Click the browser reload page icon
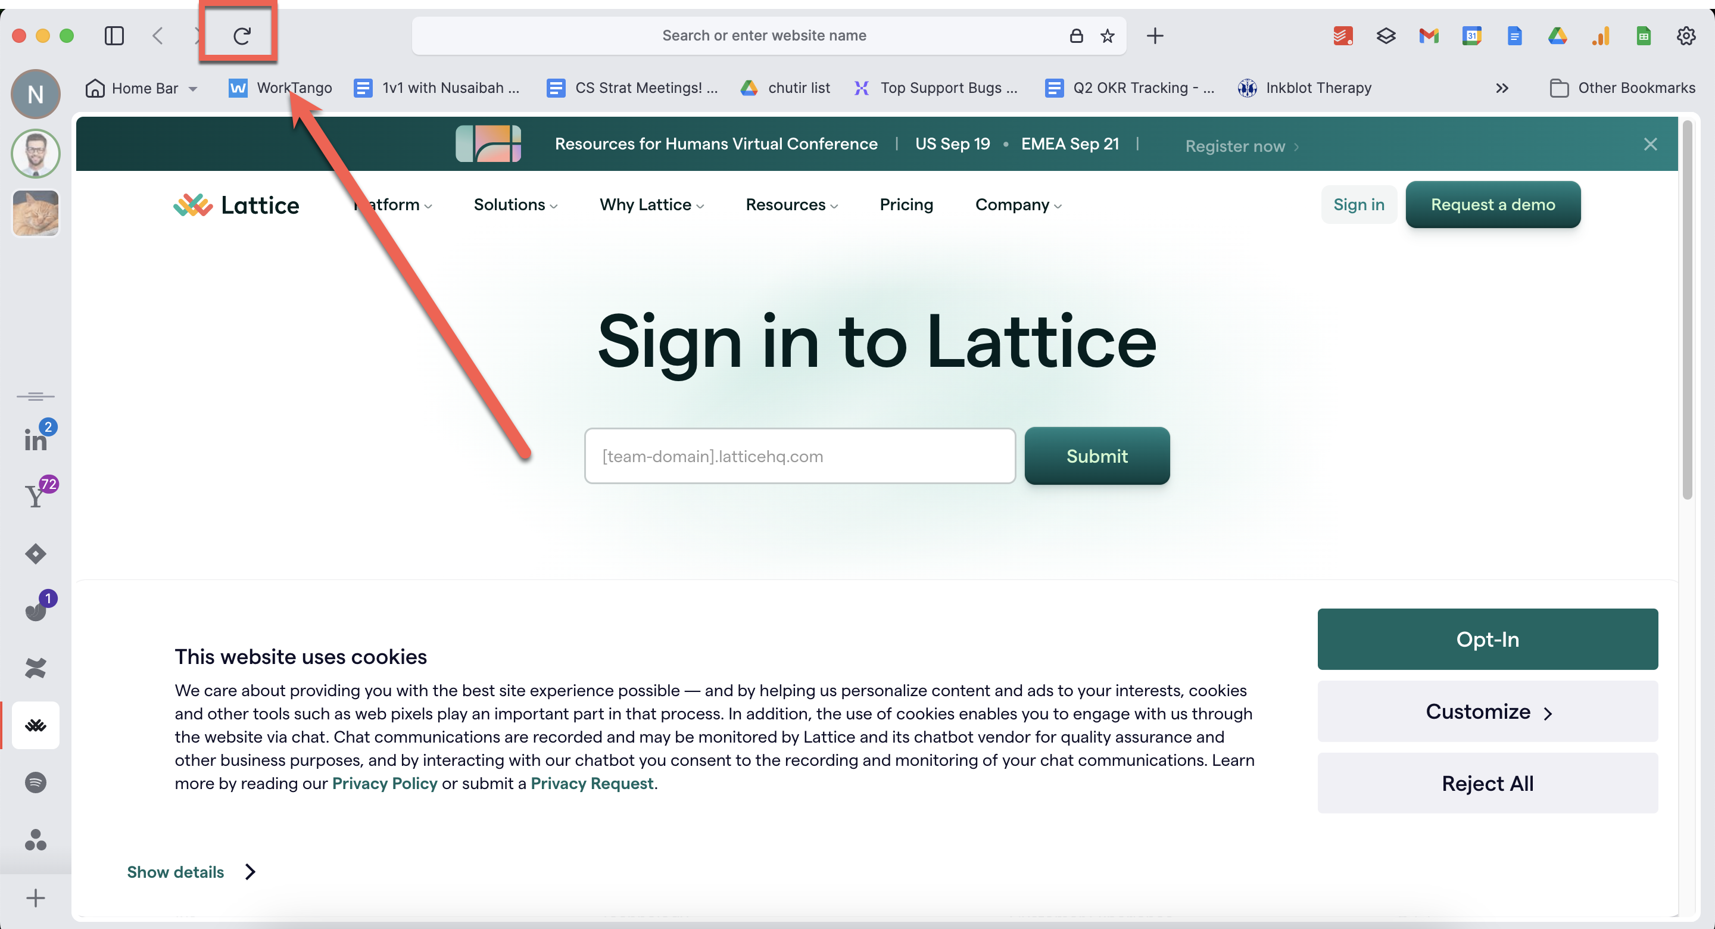Image resolution: width=1715 pixels, height=929 pixels. [242, 35]
